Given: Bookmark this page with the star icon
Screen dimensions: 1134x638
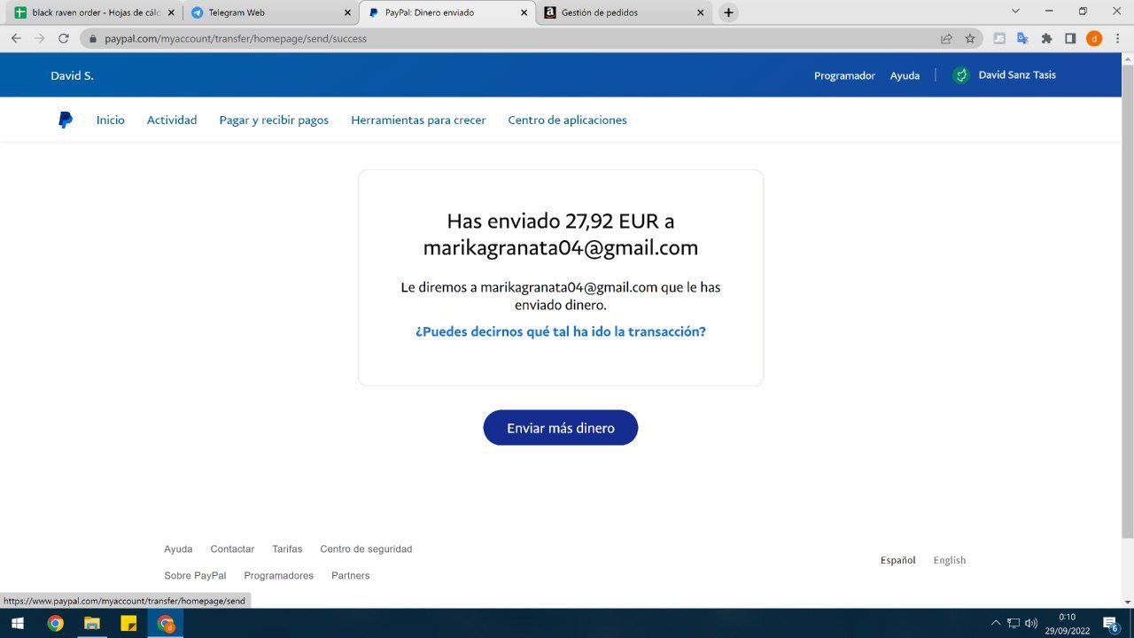Looking at the screenshot, I should [x=970, y=38].
